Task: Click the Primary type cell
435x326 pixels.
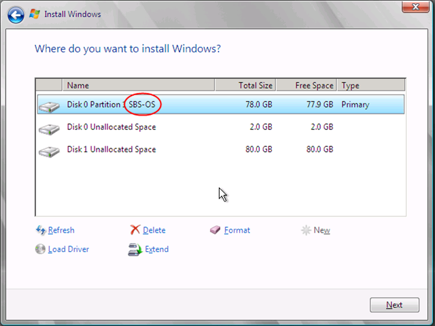Action: [355, 105]
